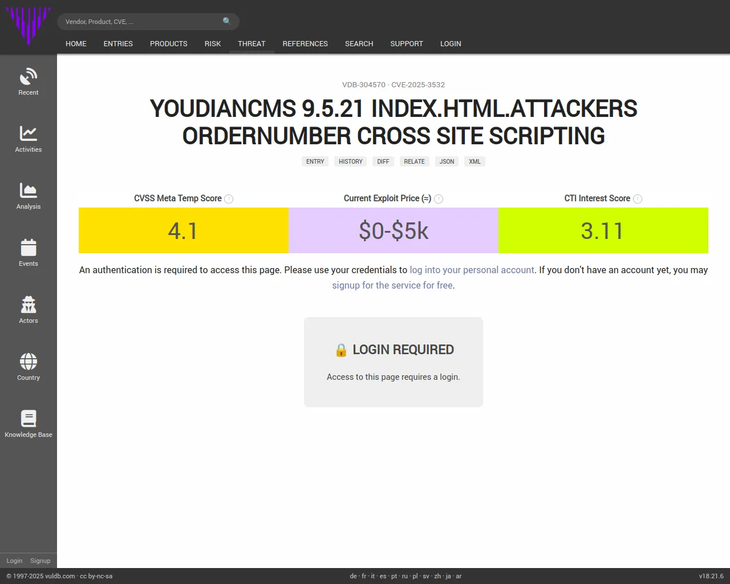The image size is (730, 584).
Task: Click the VulDB purple logo
Action: [x=29, y=26]
